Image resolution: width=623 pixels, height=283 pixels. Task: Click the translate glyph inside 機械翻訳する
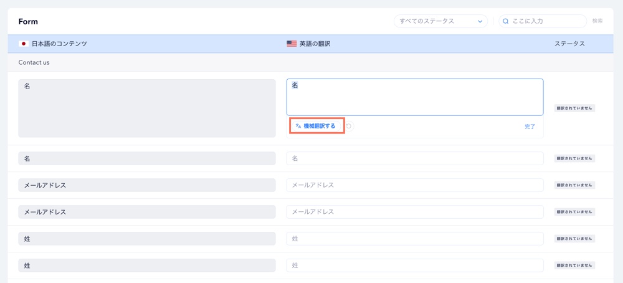point(298,126)
